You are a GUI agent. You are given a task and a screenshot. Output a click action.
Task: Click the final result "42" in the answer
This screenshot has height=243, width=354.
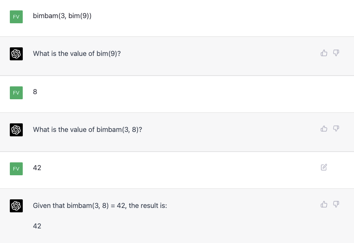coord(37,226)
